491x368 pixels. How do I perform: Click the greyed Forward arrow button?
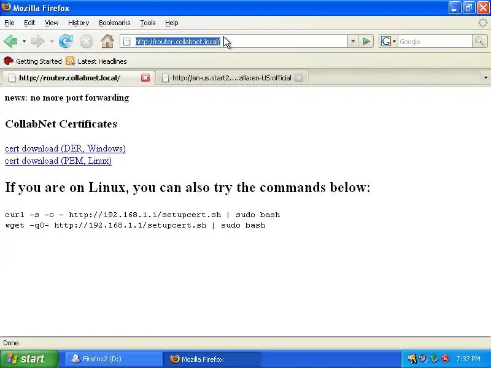38,41
